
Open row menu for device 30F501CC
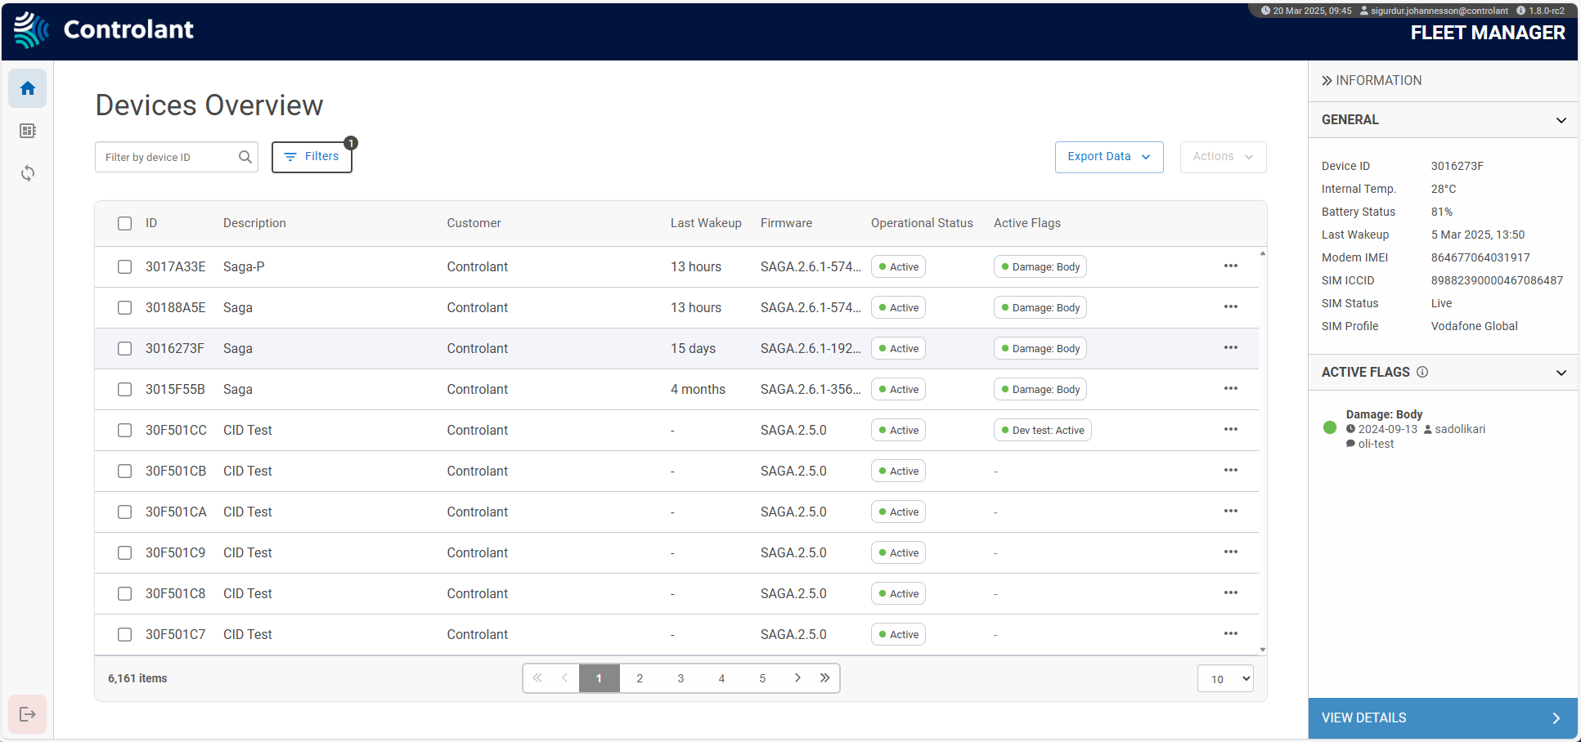tap(1231, 430)
